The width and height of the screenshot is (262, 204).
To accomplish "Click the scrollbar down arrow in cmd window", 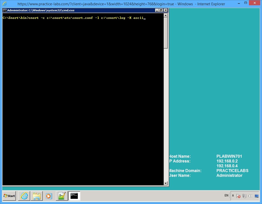I will coord(166,183).
